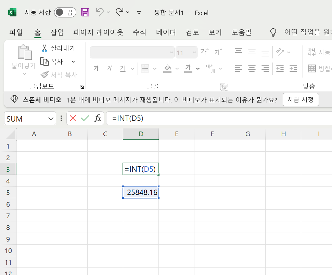Screen dimensions: 332x275
Task: Switch to the 홈 tab
Action: pos(38,32)
